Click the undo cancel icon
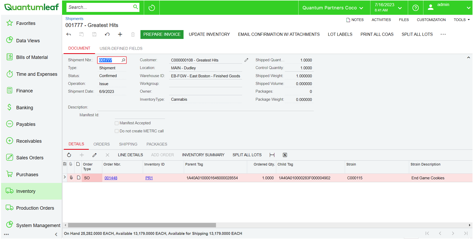473x239 pixels. click(x=107, y=34)
